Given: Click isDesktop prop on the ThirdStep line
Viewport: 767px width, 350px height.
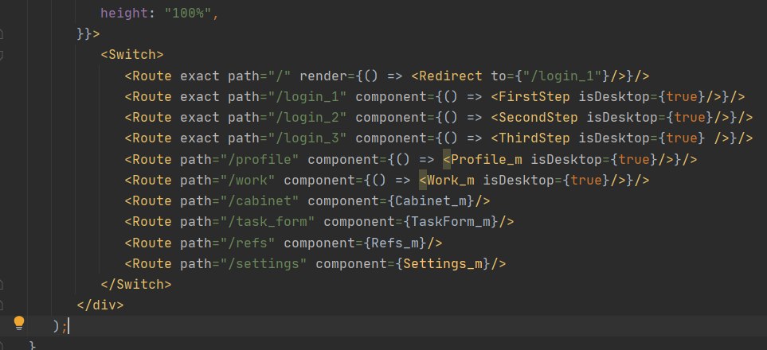Looking at the screenshot, I should (614, 138).
